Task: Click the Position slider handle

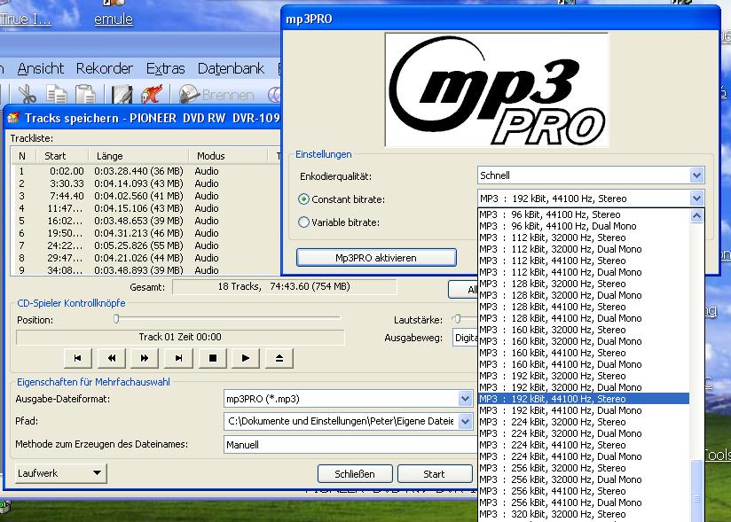Action: [116, 319]
